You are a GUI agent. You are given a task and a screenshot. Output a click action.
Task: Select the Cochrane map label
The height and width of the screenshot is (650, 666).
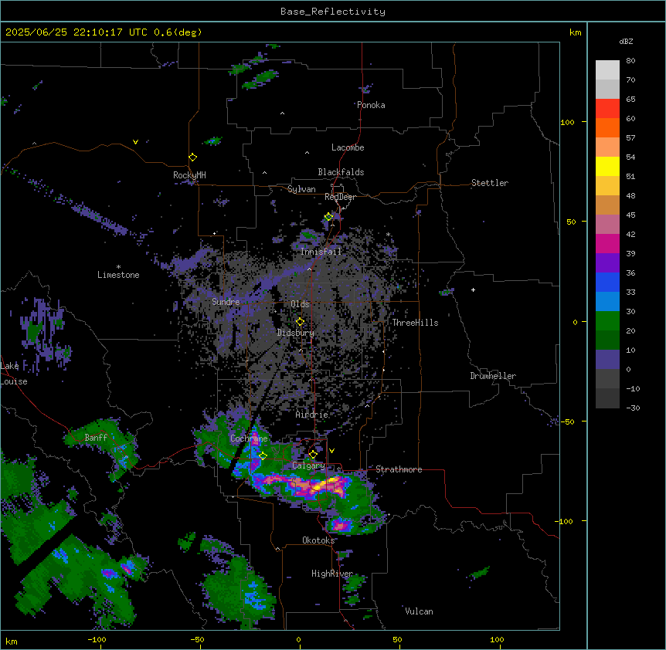[x=249, y=438]
